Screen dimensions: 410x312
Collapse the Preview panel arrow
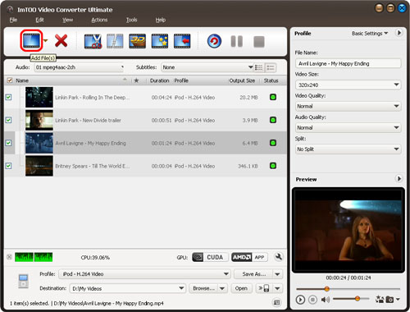coord(399,179)
